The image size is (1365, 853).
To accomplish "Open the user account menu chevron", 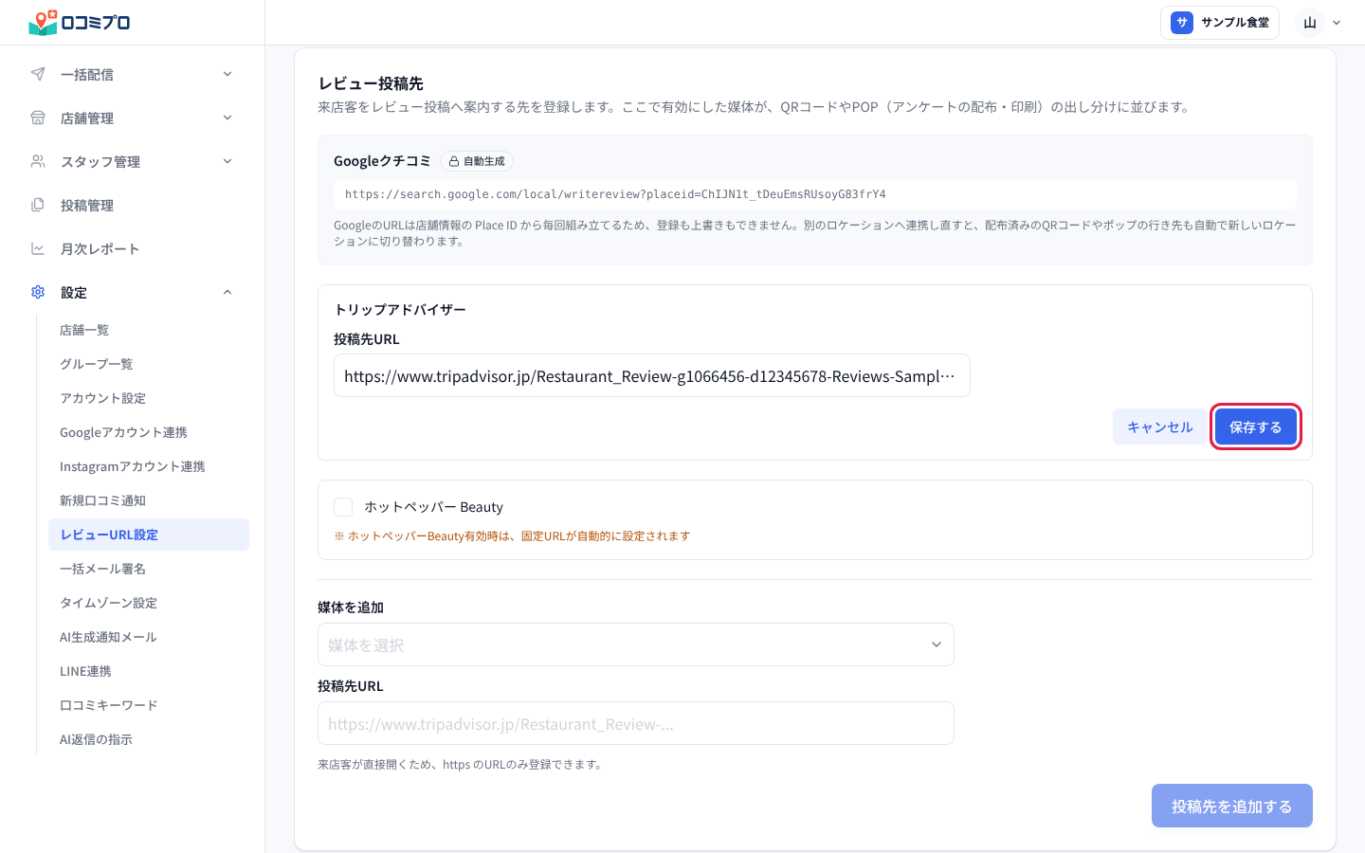I will [1337, 23].
